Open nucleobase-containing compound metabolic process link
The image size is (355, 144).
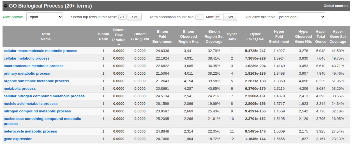[x=42, y=119]
